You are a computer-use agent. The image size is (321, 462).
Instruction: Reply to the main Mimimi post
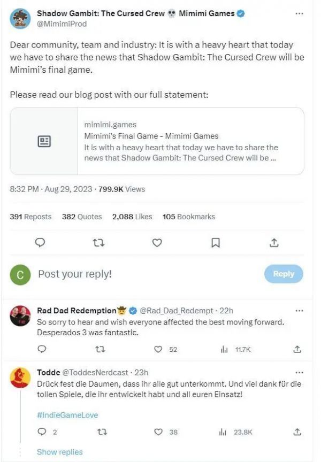(40, 243)
